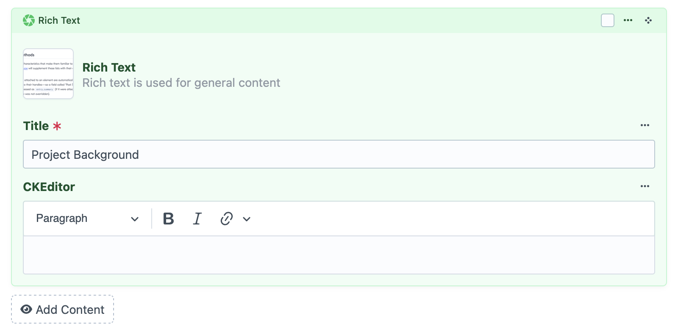678x335 pixels.
Task: Open the Title field actions menu
Action: point(645,125)
